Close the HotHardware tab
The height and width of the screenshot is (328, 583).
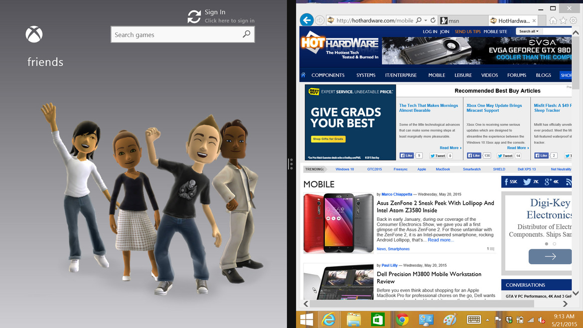tap(534, 20)
